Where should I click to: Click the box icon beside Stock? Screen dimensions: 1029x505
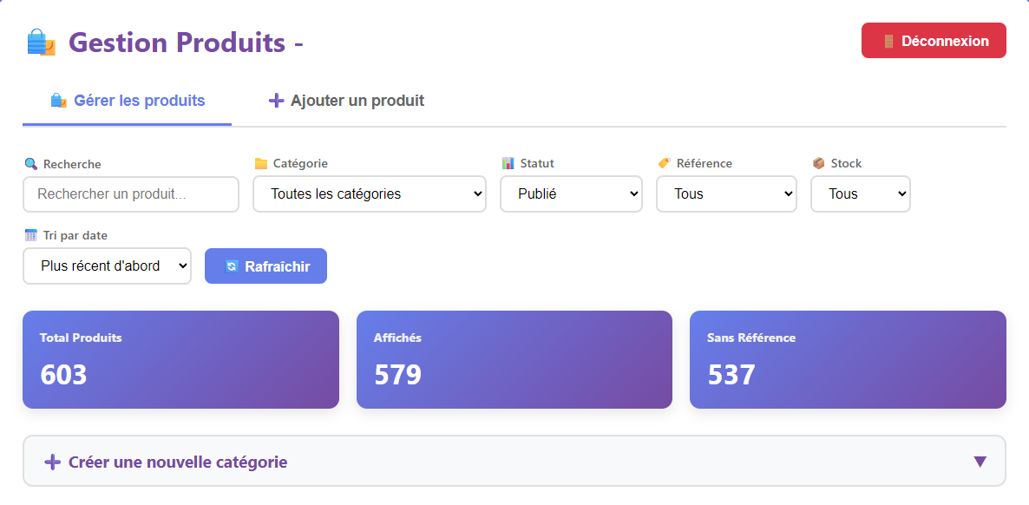pos(816,162)
